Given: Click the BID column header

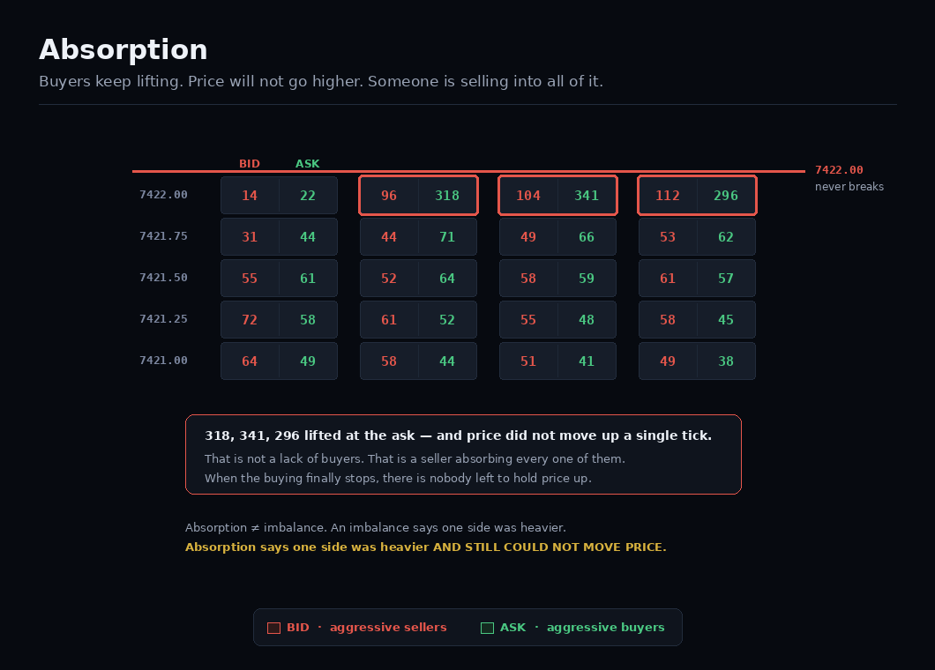Looking at the screenshot, I should (250, 163).
